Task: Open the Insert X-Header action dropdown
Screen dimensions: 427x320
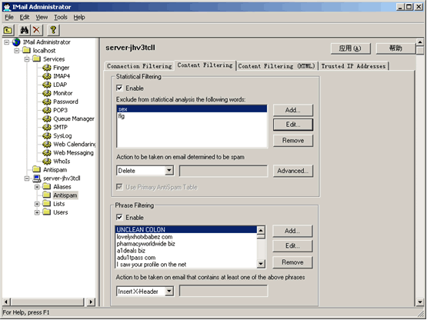Action: point(168,291)
